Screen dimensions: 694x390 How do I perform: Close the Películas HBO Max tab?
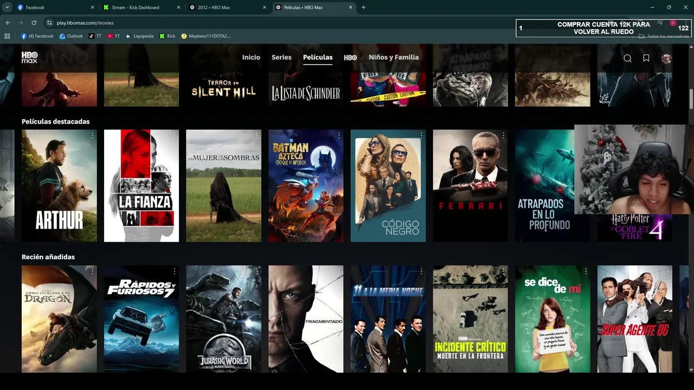tap(350, 8)
